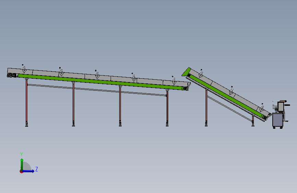This screenshot has height=193, width=297.
Task: Select the drive motor at the long conveyor's left end
Action: coord(12,75)
